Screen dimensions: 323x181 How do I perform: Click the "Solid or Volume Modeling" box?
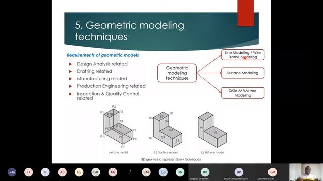coord(243,93)
